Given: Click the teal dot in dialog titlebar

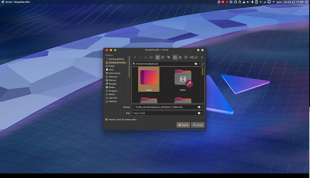Looking at the screenshot, I should click(x=198, y=50).
